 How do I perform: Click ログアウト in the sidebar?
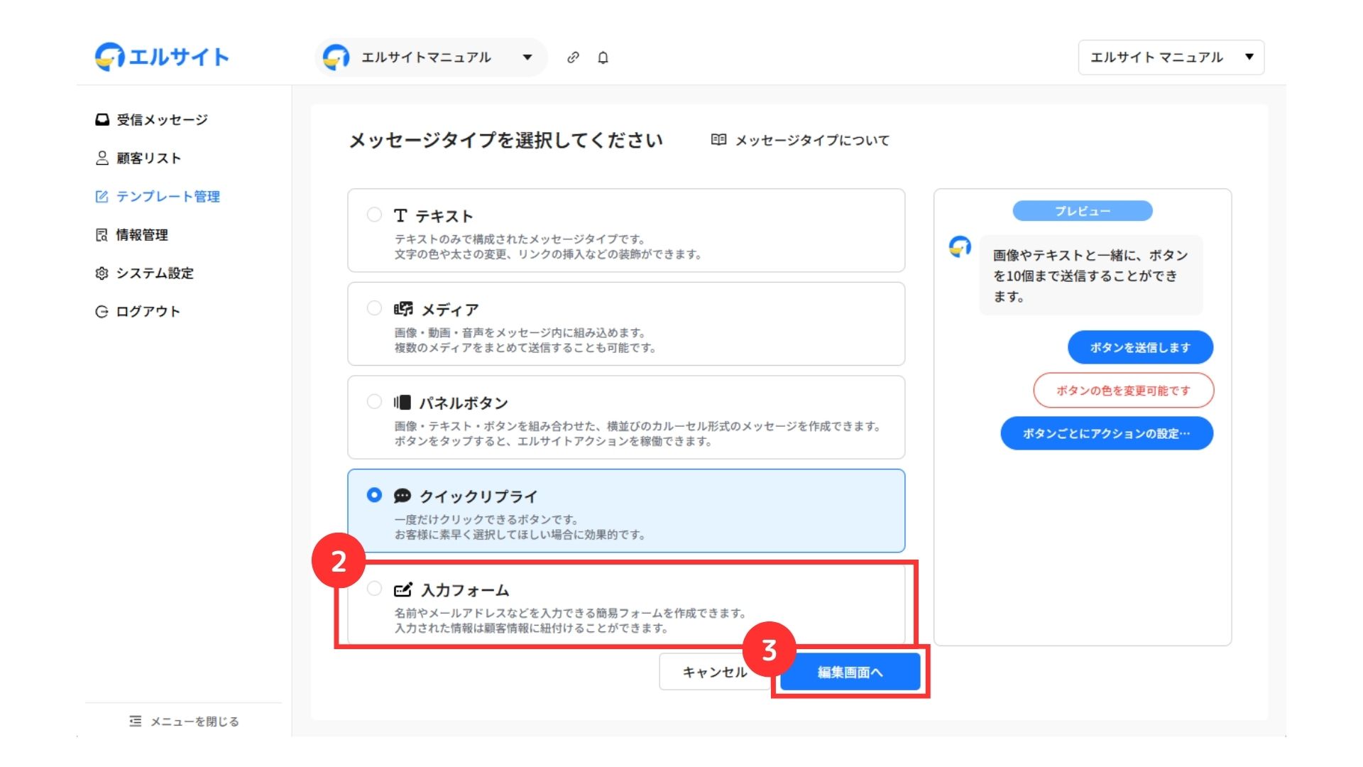[x=148, y=312]
